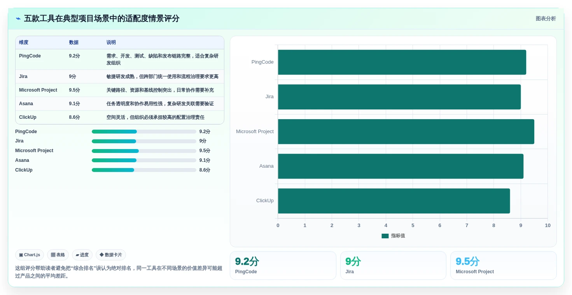Click the 8.6分 value in the table
Image resolution: width=572 pixels, height=295 pixels.
[x=74, y=117]
